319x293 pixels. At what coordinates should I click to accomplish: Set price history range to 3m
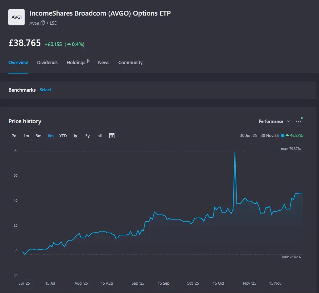[x=38, y=136]
